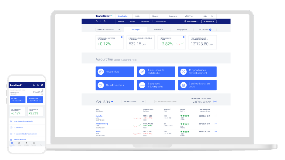
Task: Switch to the Vue détaillée tab
Action: (x=159, y=29)
